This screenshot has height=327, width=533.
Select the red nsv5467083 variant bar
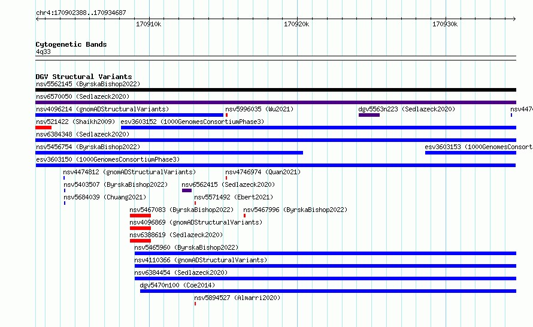140,216
